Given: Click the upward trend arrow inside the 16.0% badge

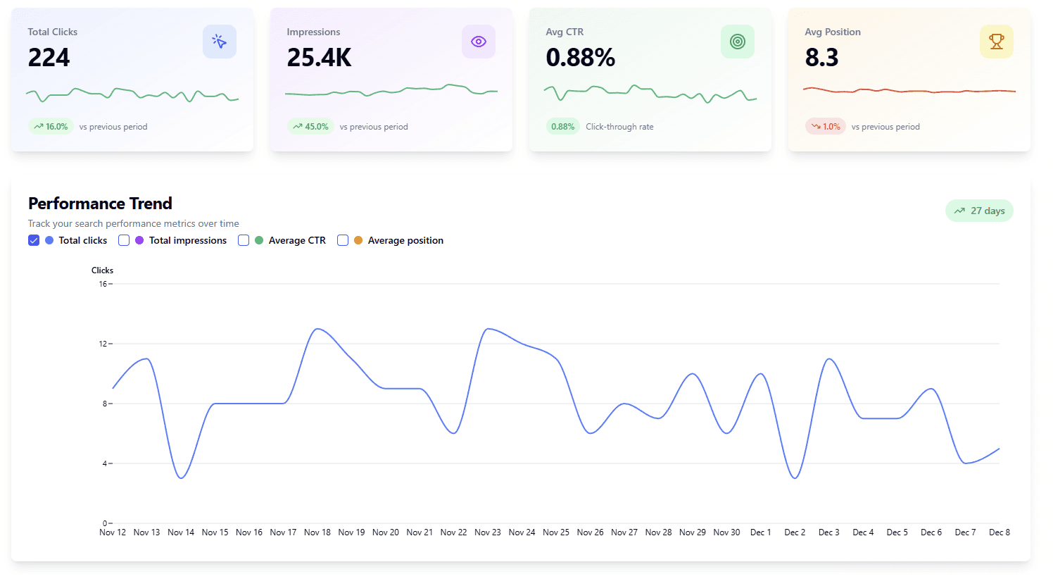Looking at the screenshot, I should coord(39,126).
